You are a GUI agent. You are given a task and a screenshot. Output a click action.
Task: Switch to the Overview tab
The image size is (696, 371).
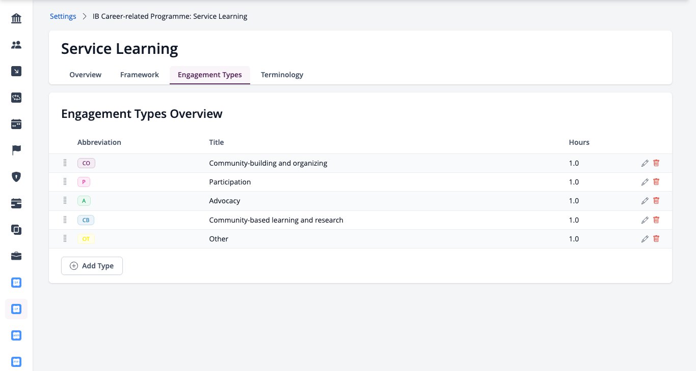click(x=86, y=75)
